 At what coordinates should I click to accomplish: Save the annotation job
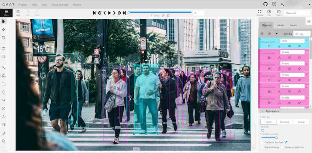(x=18, y=13)
